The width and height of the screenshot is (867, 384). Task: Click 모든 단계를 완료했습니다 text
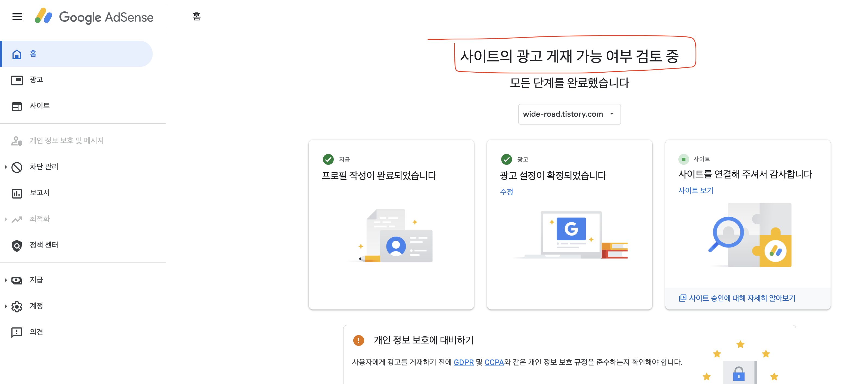[x=569, y=83]
